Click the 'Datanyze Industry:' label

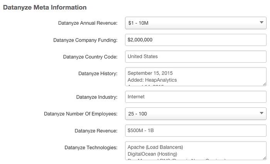(97, 97)
